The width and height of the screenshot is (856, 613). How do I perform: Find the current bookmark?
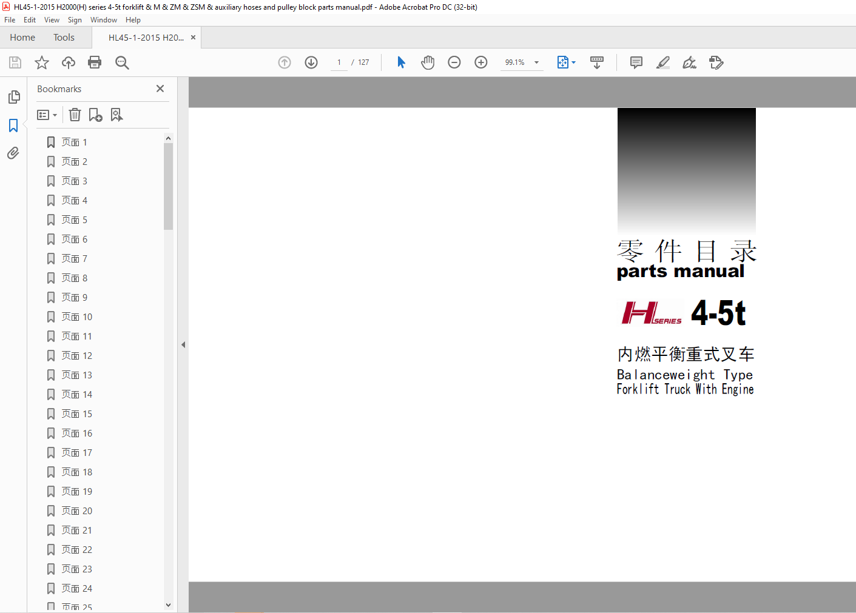[x=116, y=115]
